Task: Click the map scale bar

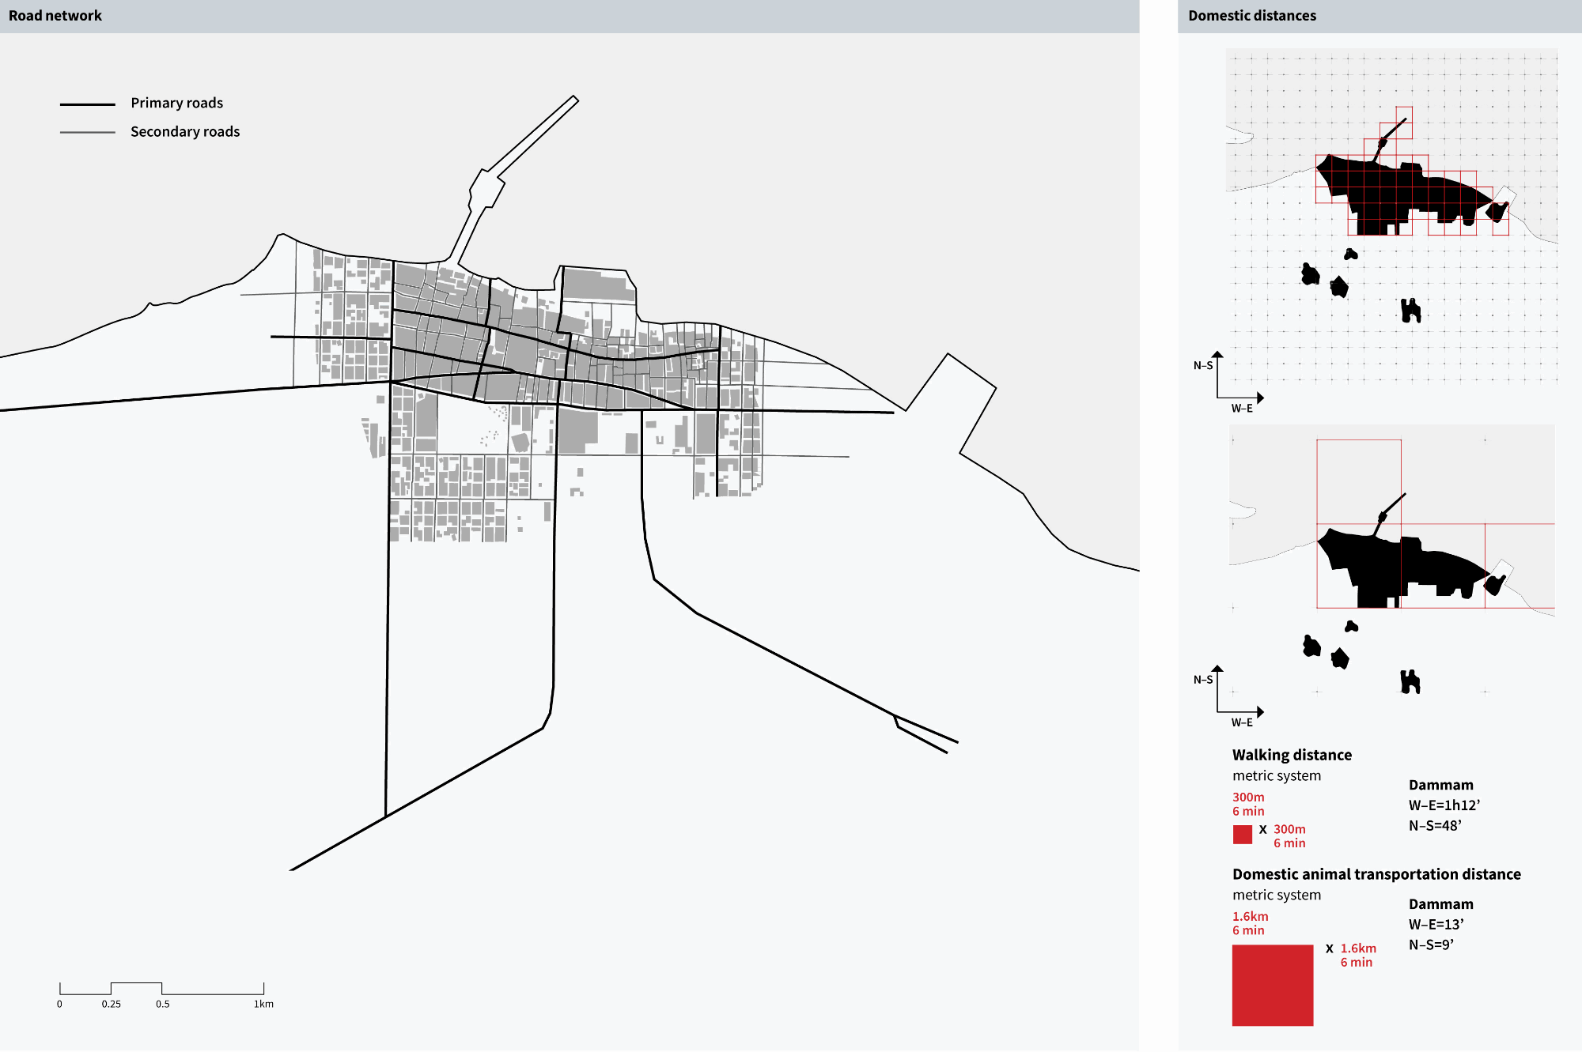Action: (161, 988)
